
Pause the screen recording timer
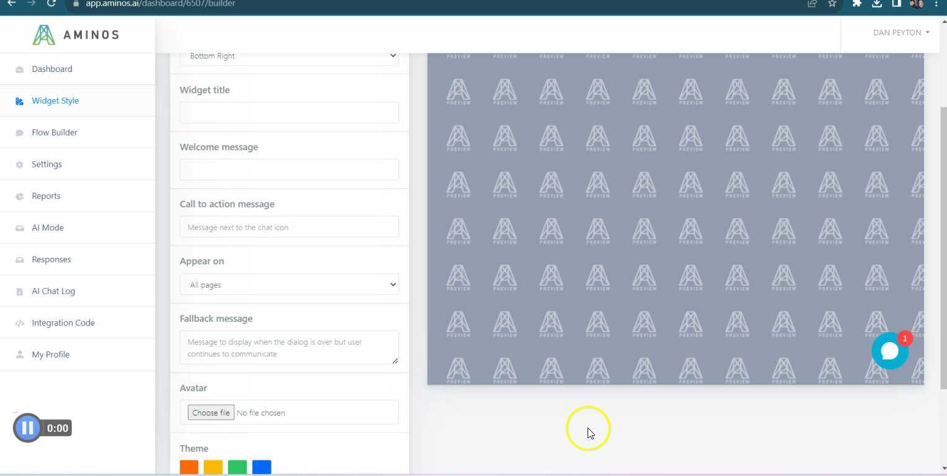pos(27,428)
